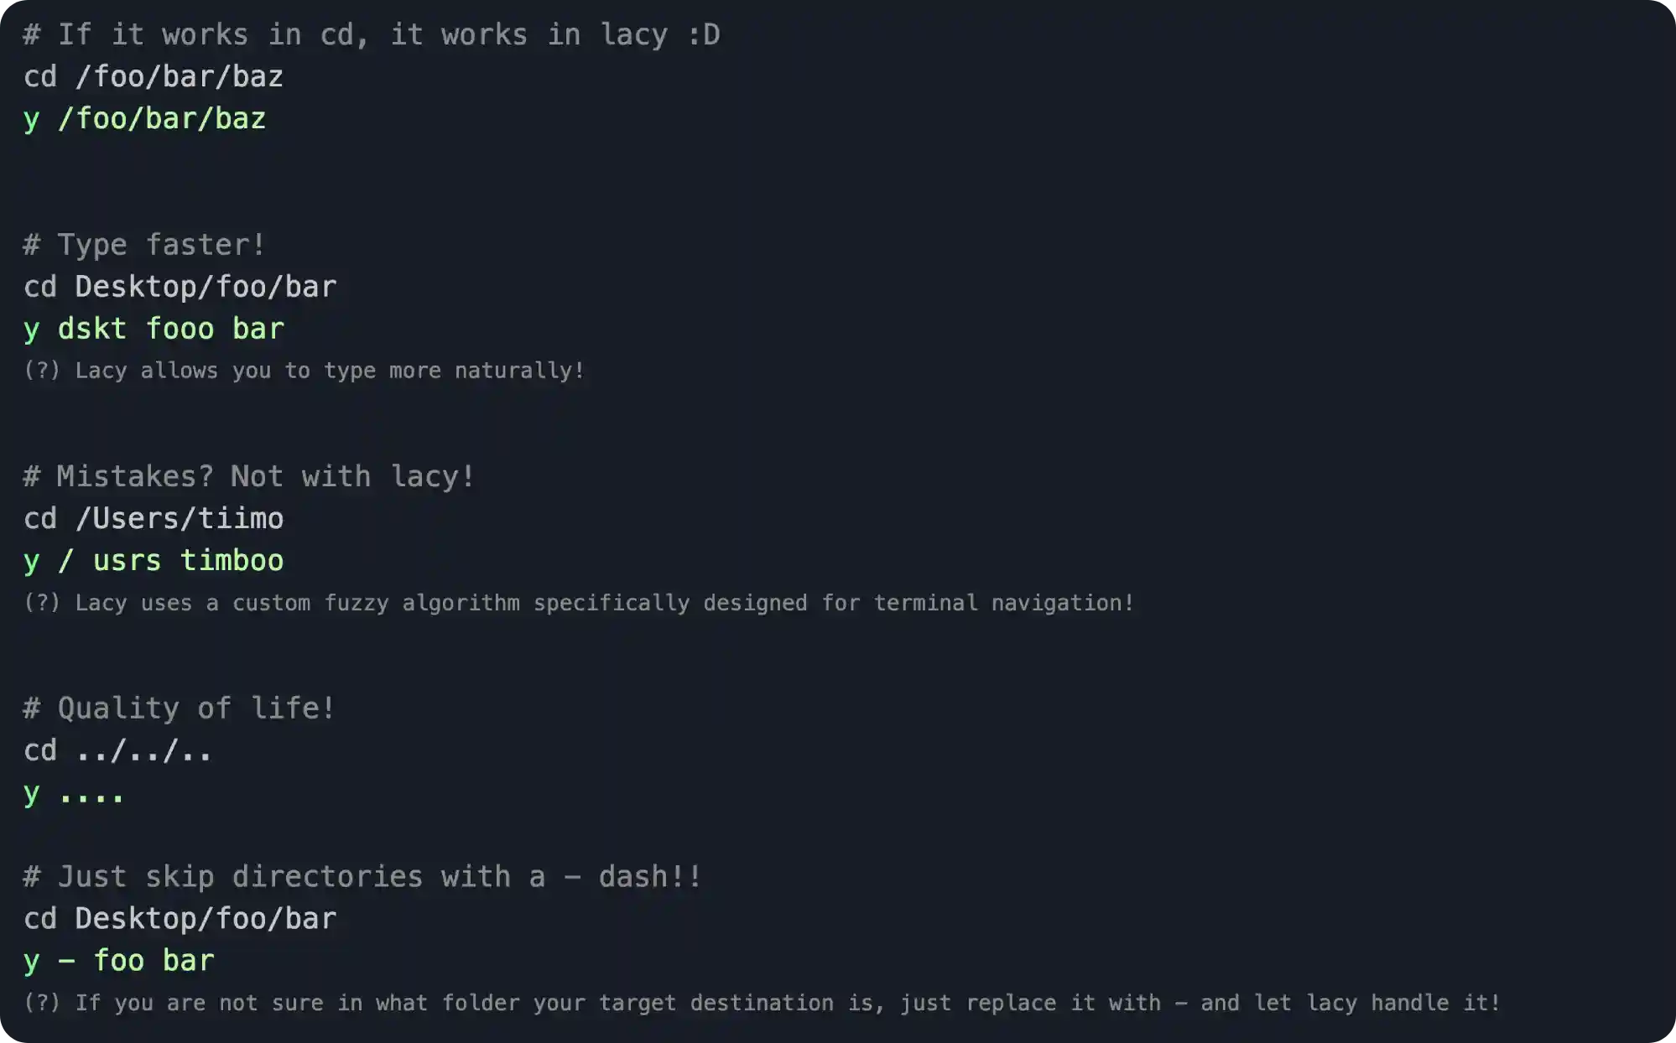Click the 'If you are not sure' hint
1676x1043 pixels.
(x=762, y=1003)
